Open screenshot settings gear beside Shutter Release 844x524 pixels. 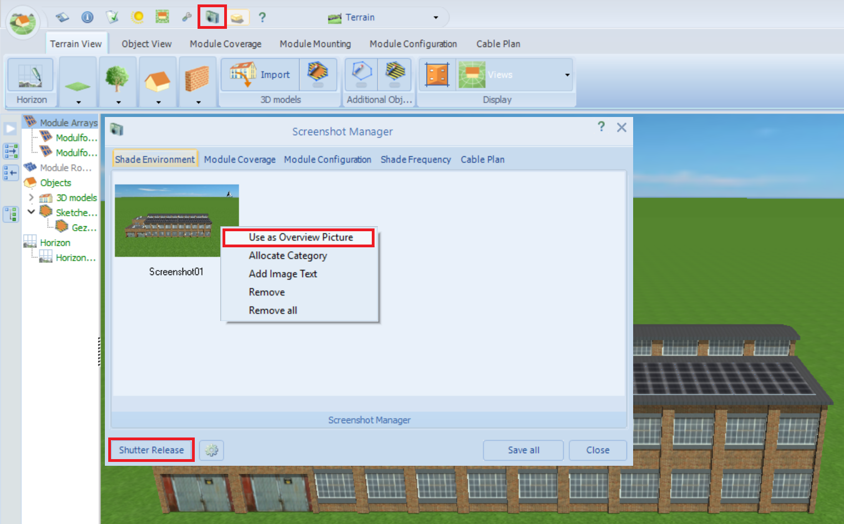(x=211, y=450)
